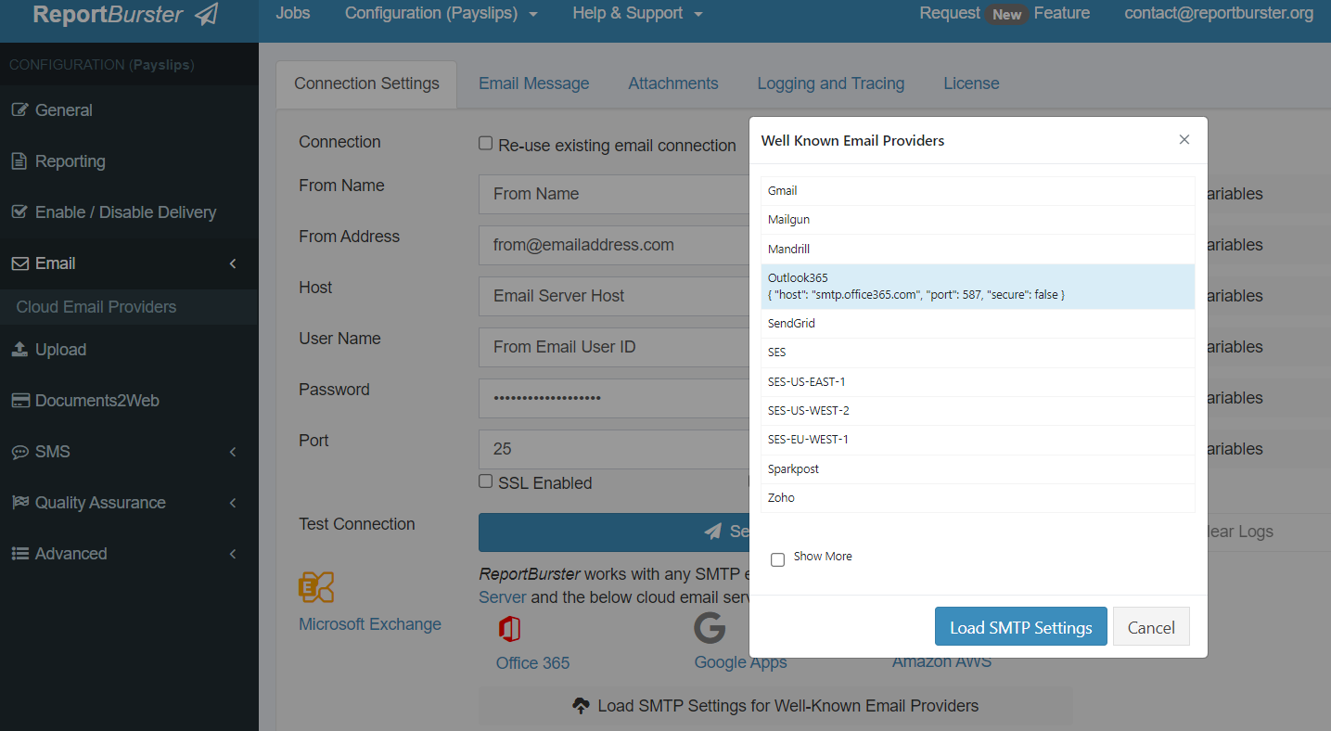The width and height of the screenshot is (1331, 731).
Task: Click the Documents2Web card icon
Action: [20, 401]
